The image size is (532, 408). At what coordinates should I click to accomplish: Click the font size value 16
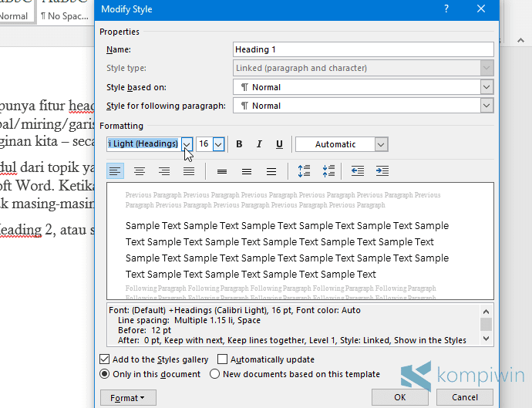204,144
